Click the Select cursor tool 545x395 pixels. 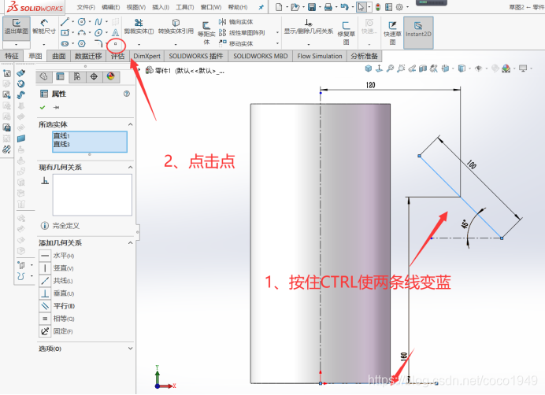click(361, 7)
